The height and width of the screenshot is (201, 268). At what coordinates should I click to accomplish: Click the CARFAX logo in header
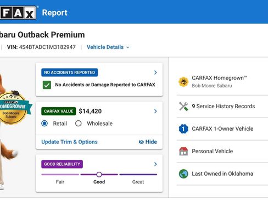click(x=18, y=13)
